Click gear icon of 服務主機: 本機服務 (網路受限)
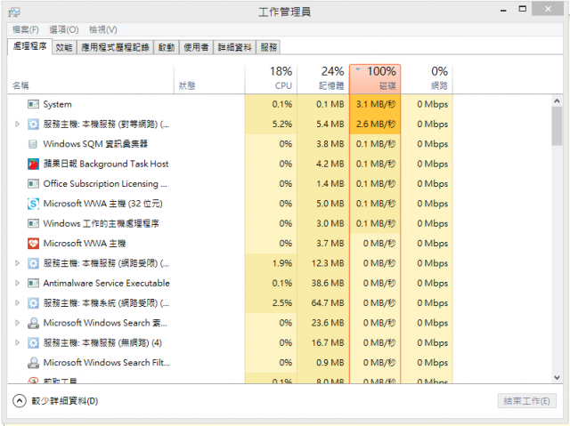 [x=33, y=263]
